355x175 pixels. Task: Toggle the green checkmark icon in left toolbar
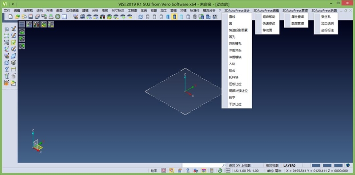click(14, 42)
